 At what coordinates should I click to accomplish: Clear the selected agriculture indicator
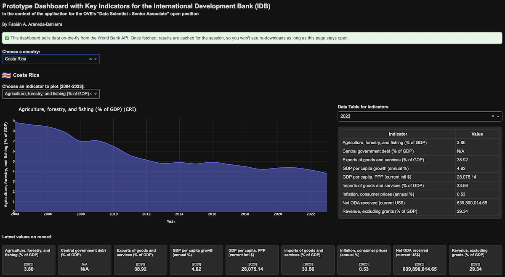[90, 94]
